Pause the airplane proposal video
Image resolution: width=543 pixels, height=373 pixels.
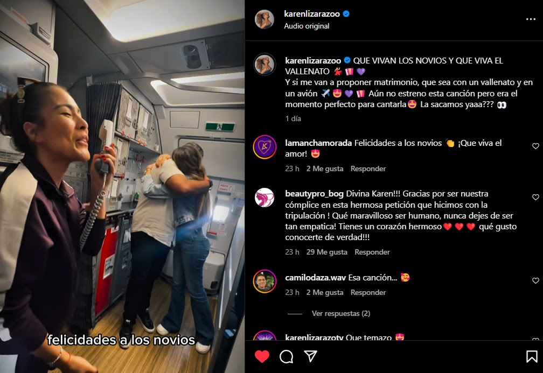click(122, 186)
